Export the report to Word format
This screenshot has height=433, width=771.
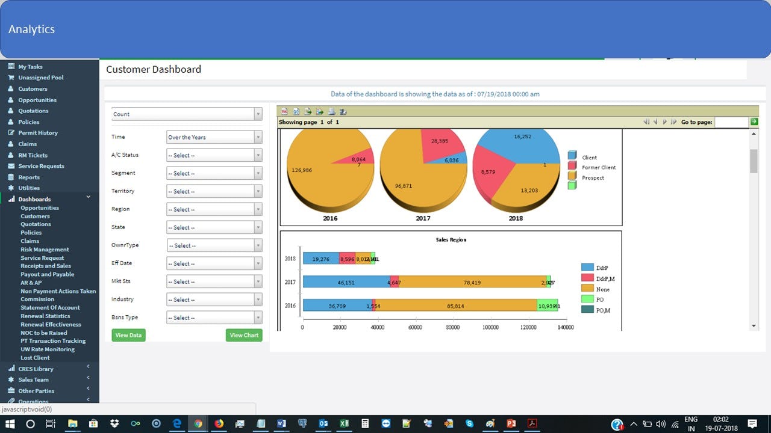point(295,111)
